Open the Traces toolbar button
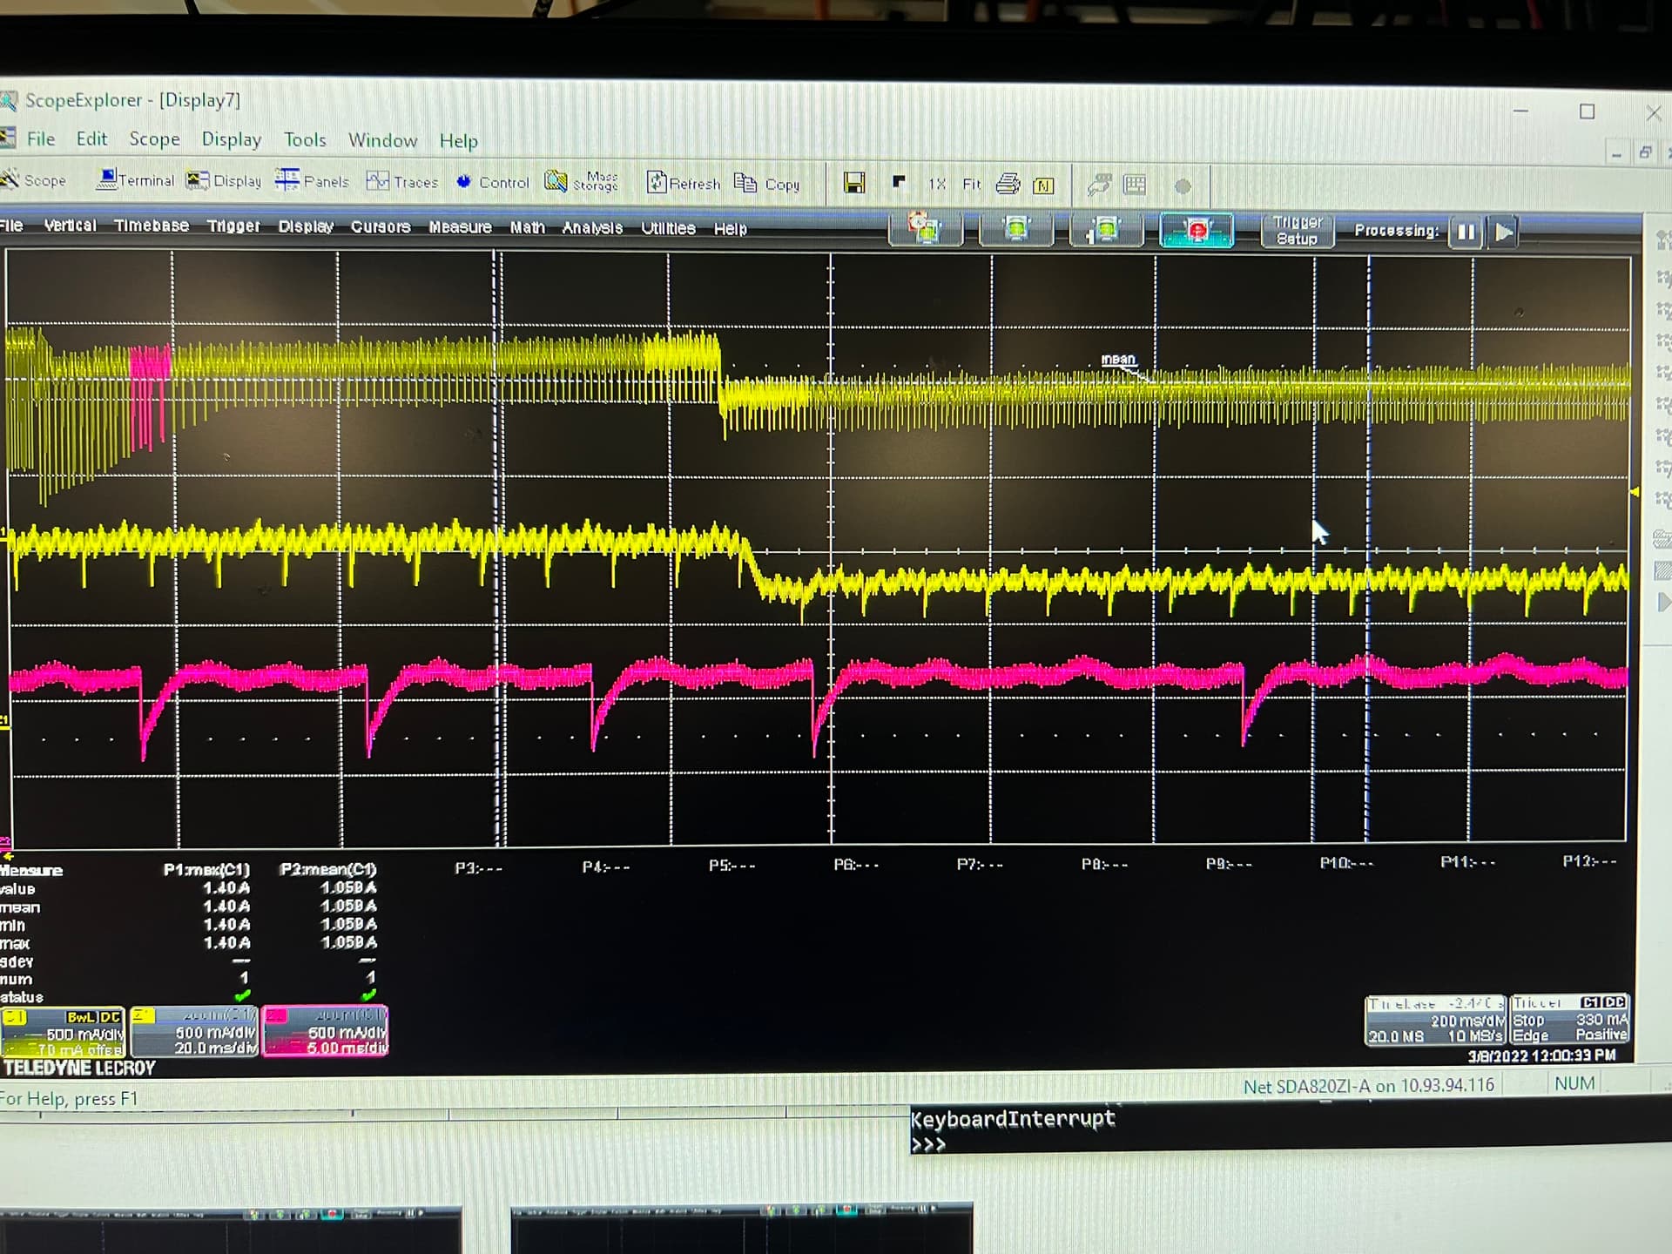This screenshot has height=1254, width=1672. [x=401, y=181]
